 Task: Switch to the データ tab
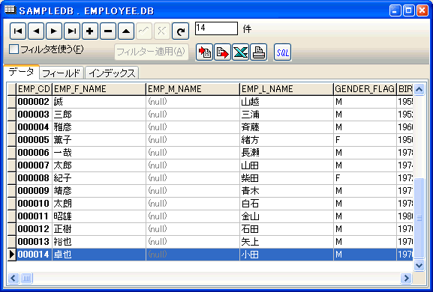(21, 72)
